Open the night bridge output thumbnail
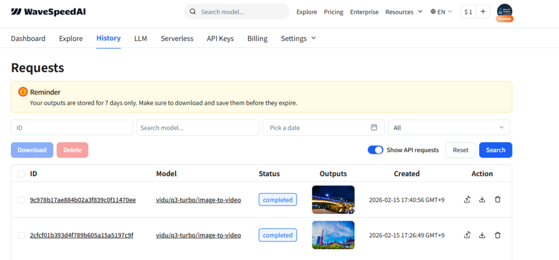This screenshot has width=559, height=260. click(333, 199)
